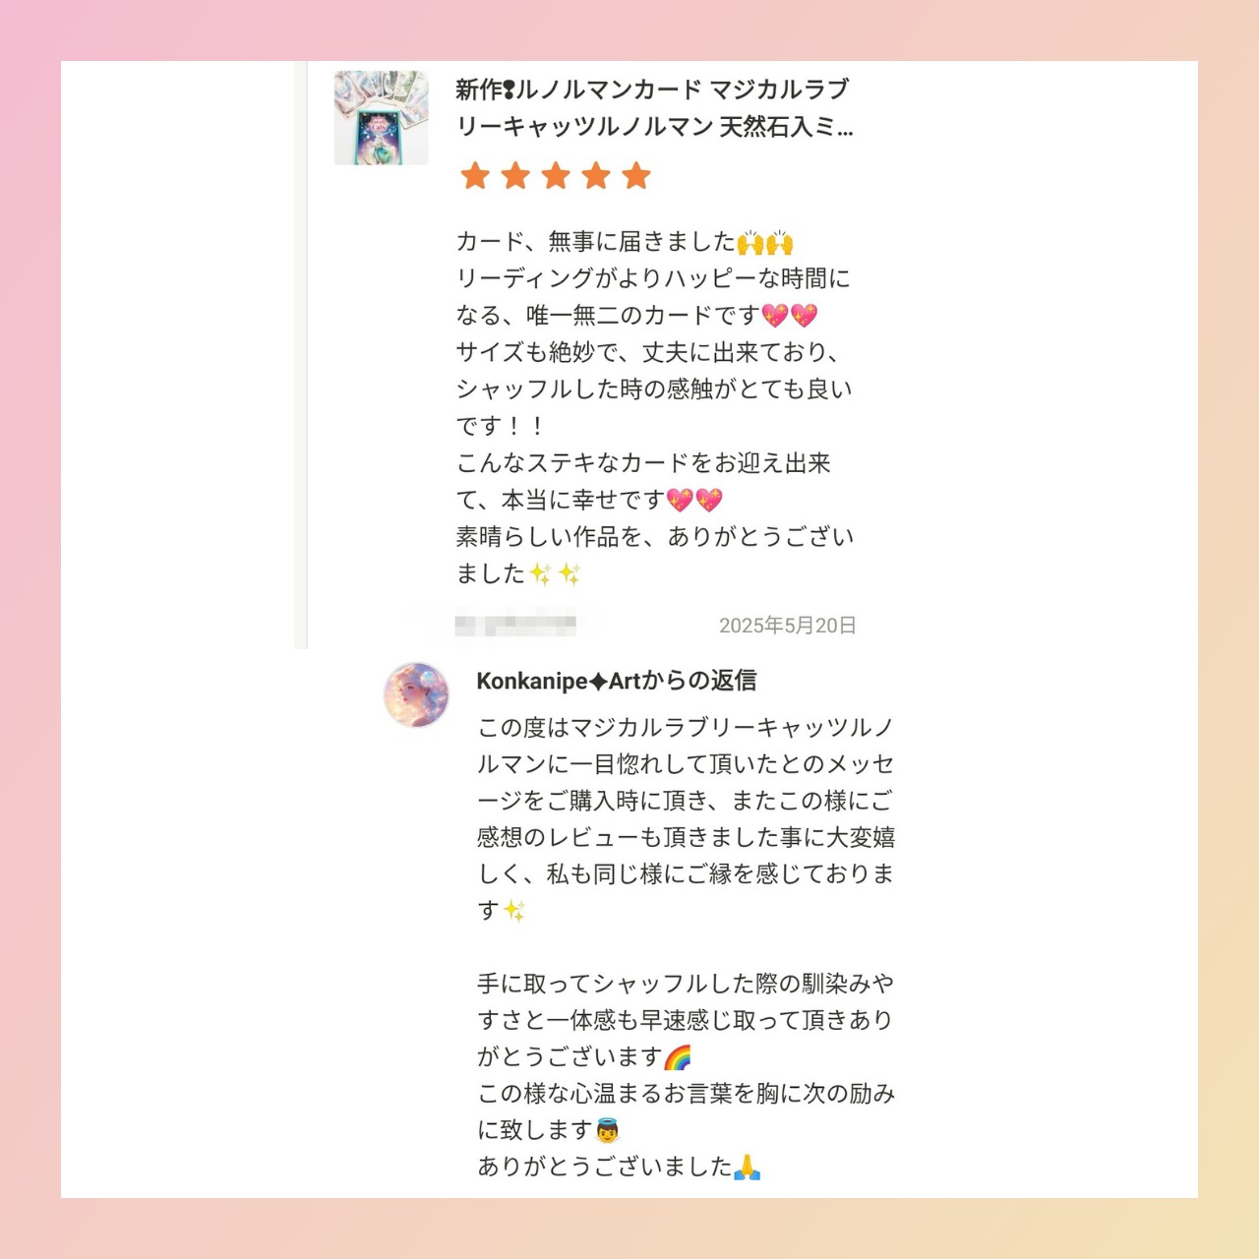Click the sparkles emoji after ありがとうございました in review

click(x=555, y=574)
